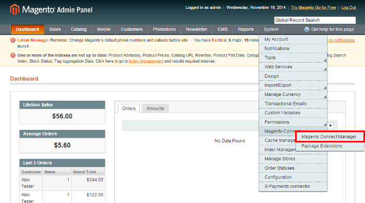The image size is (365, 203).
Task: Click the Magento Connect parent menu item
Action: (277, 131)
